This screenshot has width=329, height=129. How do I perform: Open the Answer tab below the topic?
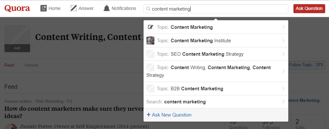[x=31, y=65]
